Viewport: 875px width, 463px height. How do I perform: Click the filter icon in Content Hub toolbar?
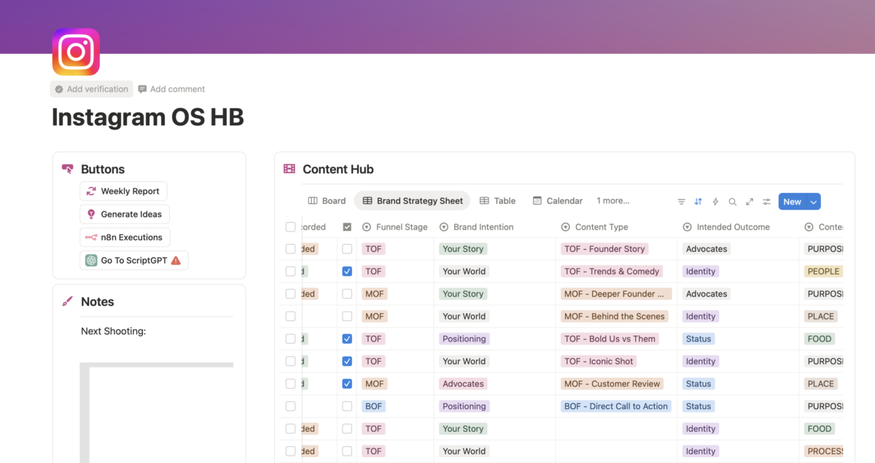[x=681, y=202]
